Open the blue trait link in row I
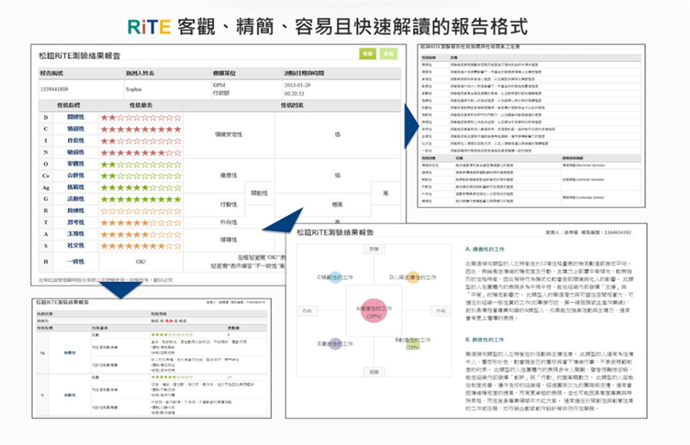The image size is (690, 445). (76, 141)
